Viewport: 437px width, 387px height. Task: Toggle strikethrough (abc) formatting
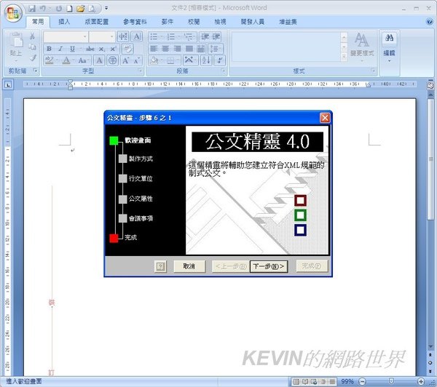(90, 49)
